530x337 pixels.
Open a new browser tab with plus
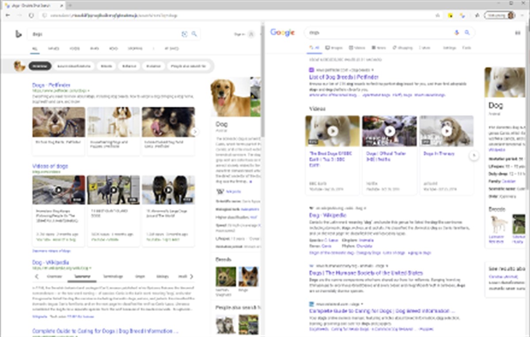point(69,5)
